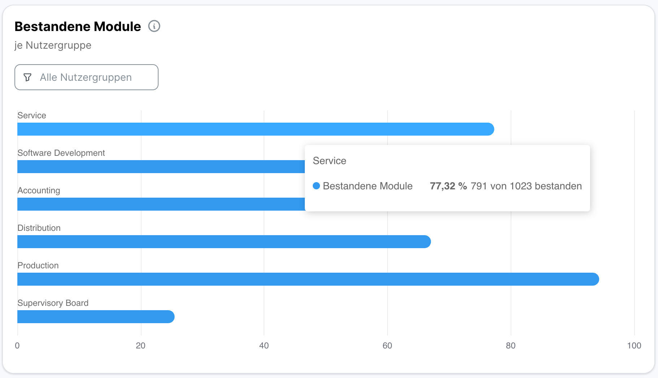Click the Supervisory Board category label
Viewport: 658px width, 378px height.
tap(53, 303)
